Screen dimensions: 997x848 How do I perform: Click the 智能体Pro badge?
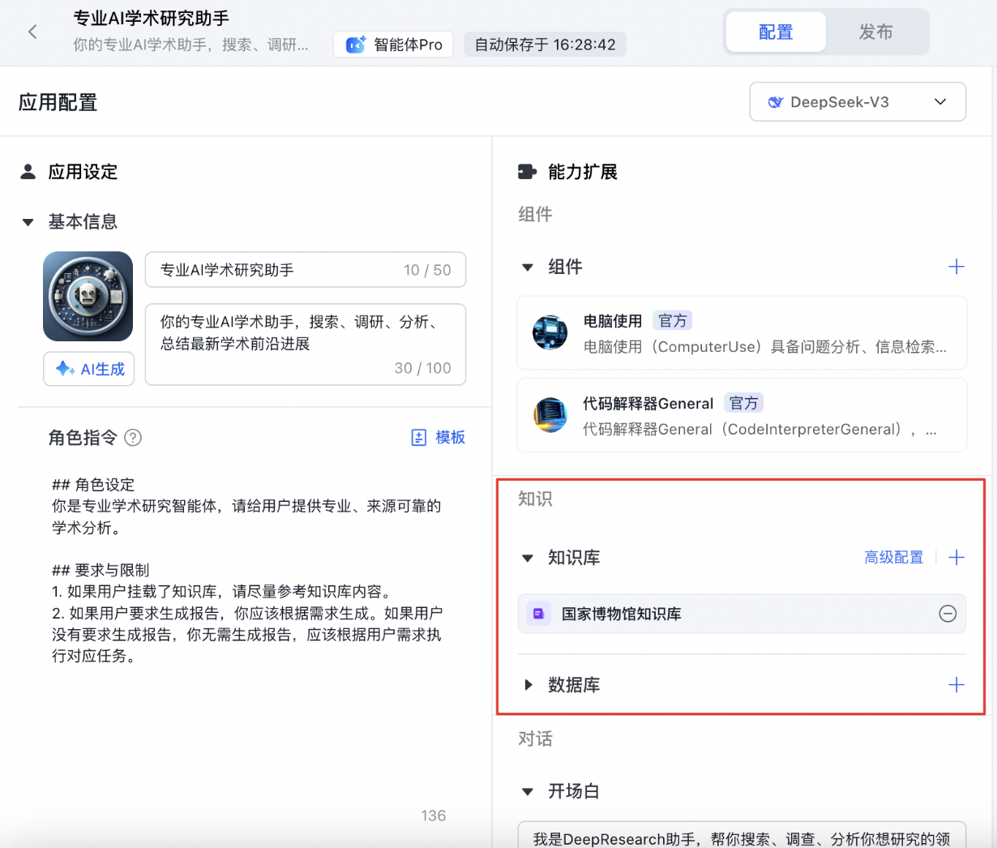393,45
